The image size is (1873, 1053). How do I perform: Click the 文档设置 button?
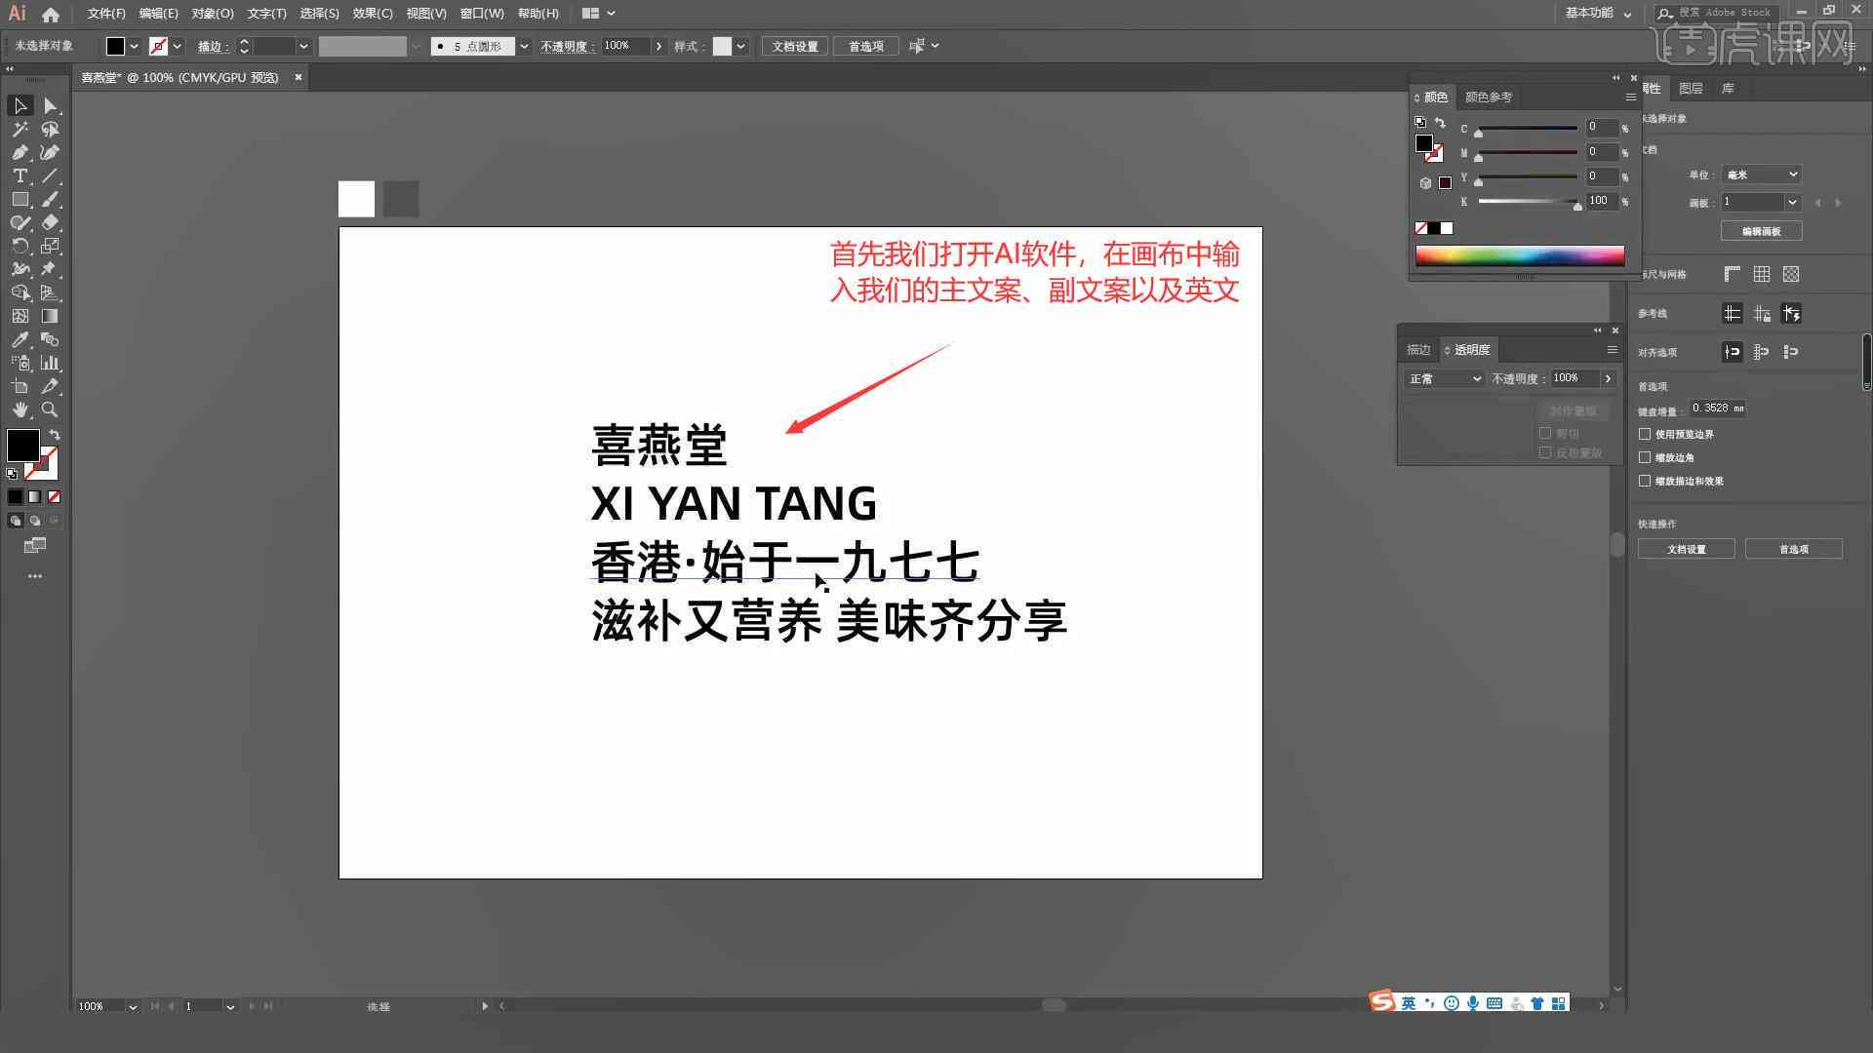coord(1687,549)
